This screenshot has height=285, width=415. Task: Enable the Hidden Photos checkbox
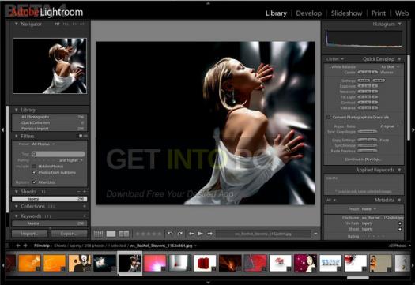[34, 167]
